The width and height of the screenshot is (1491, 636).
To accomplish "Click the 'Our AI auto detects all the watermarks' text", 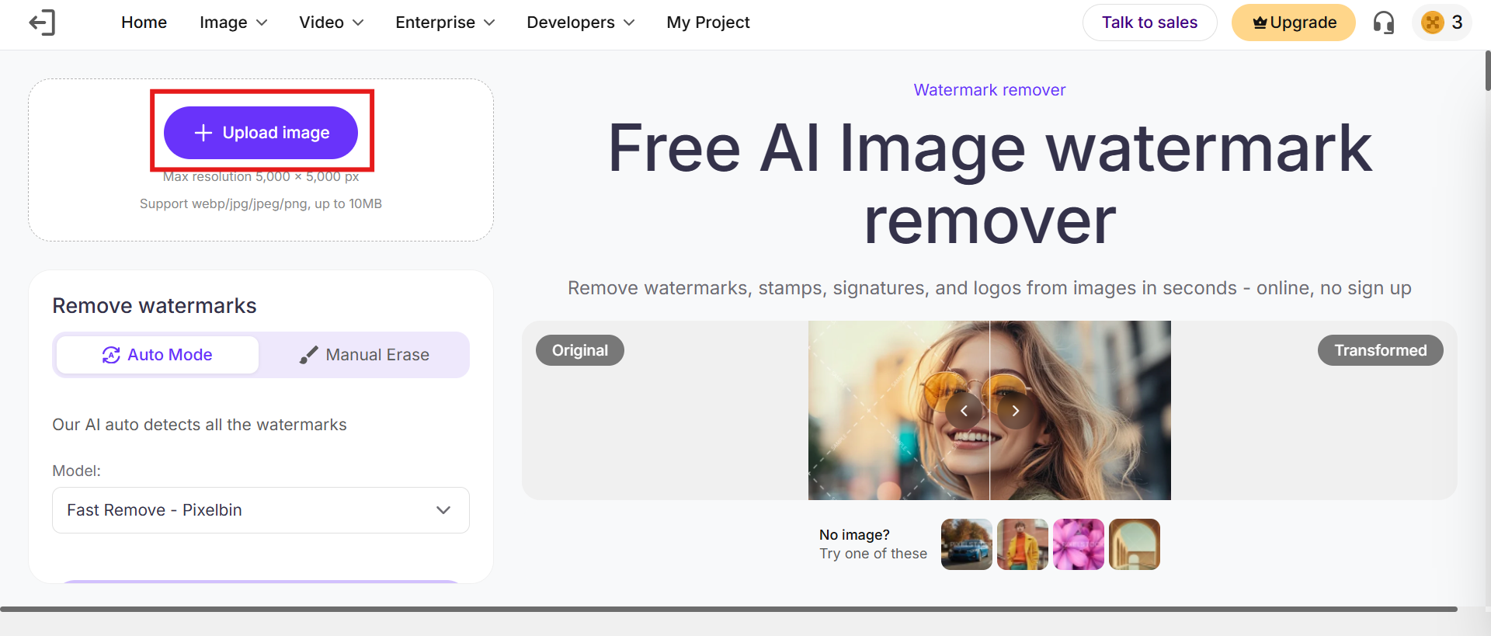I will [x=200, y=425].
